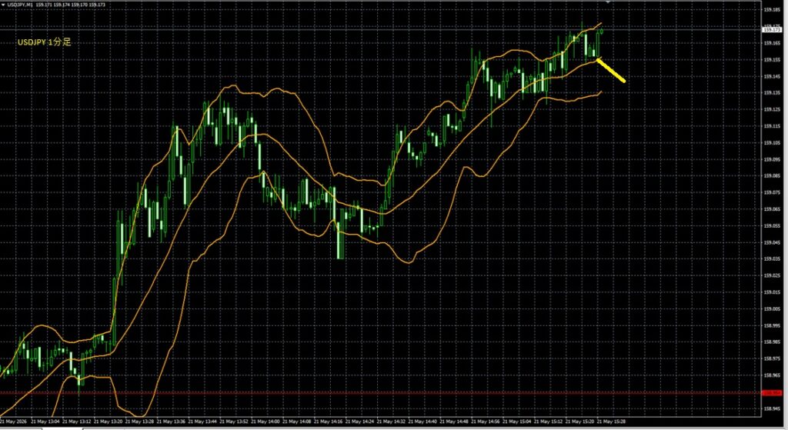The width and height of the screenshot is (788, 430).
Task: Click price scale value 159.005
Action: point(771,308)
